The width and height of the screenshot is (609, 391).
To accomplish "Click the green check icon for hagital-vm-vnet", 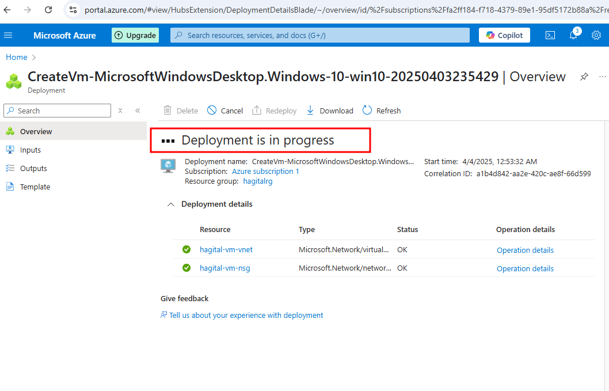I will 186,249.
